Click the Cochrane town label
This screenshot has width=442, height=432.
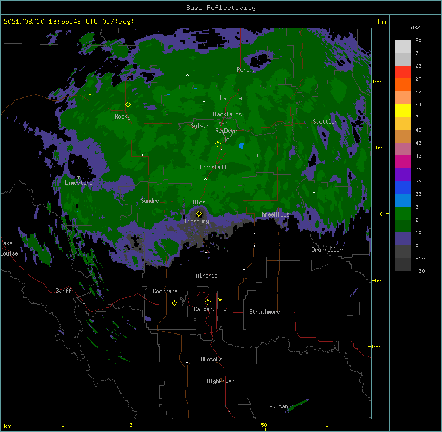pos(165,291)
